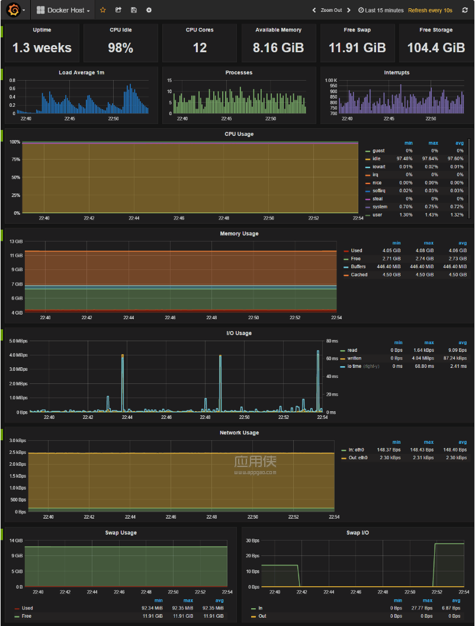
Task: Star the Docker Host dashboard
Action: click(x=103, y=10)
